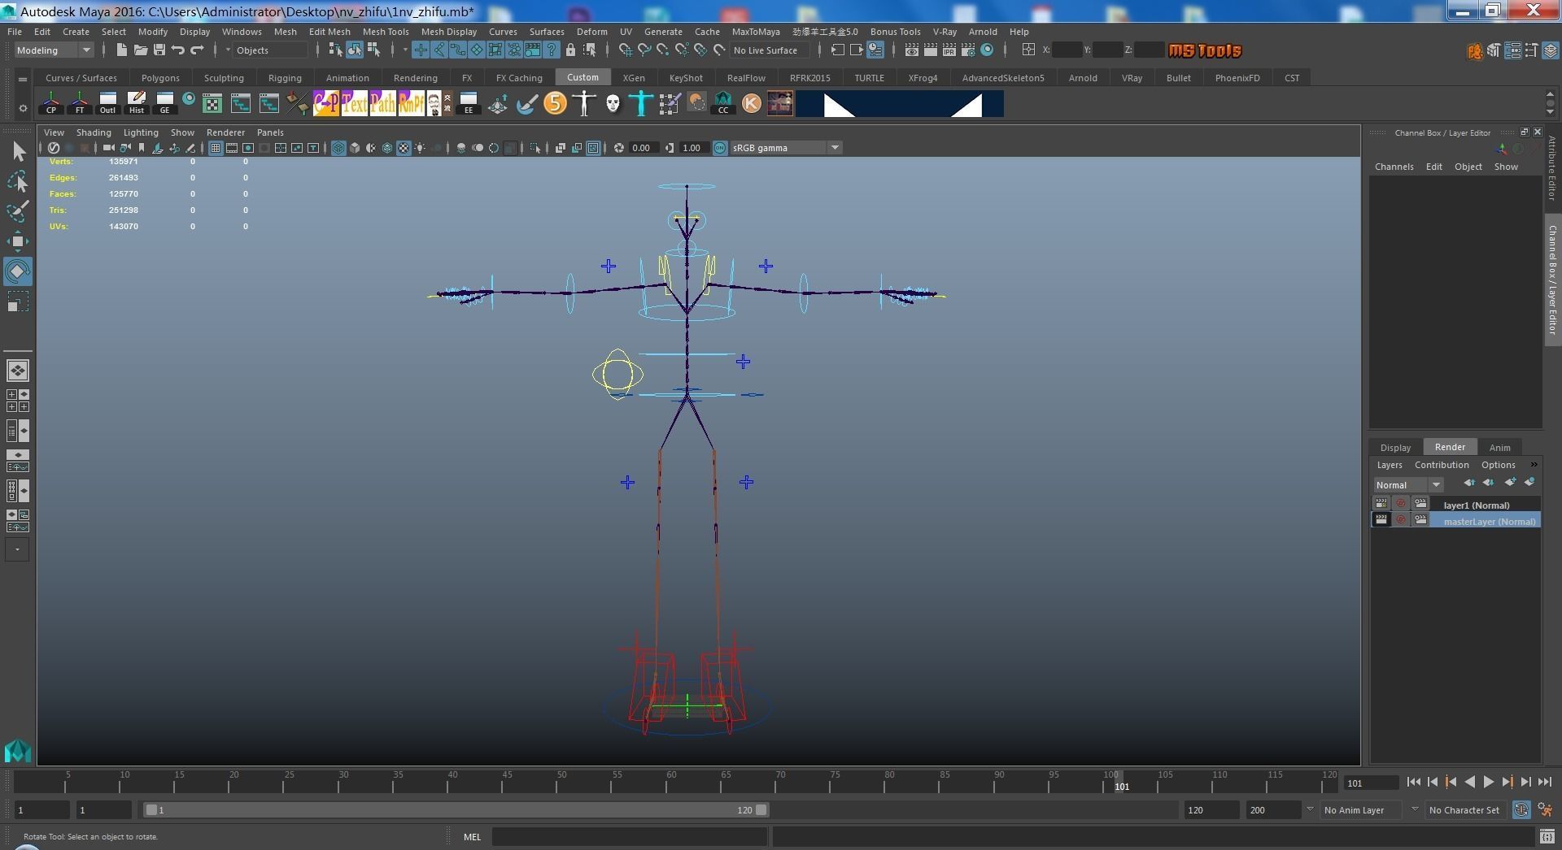Open the viewport Shading menu
Image resolution: width=1562 pixels, height=850 pixels.
(94, 132)
